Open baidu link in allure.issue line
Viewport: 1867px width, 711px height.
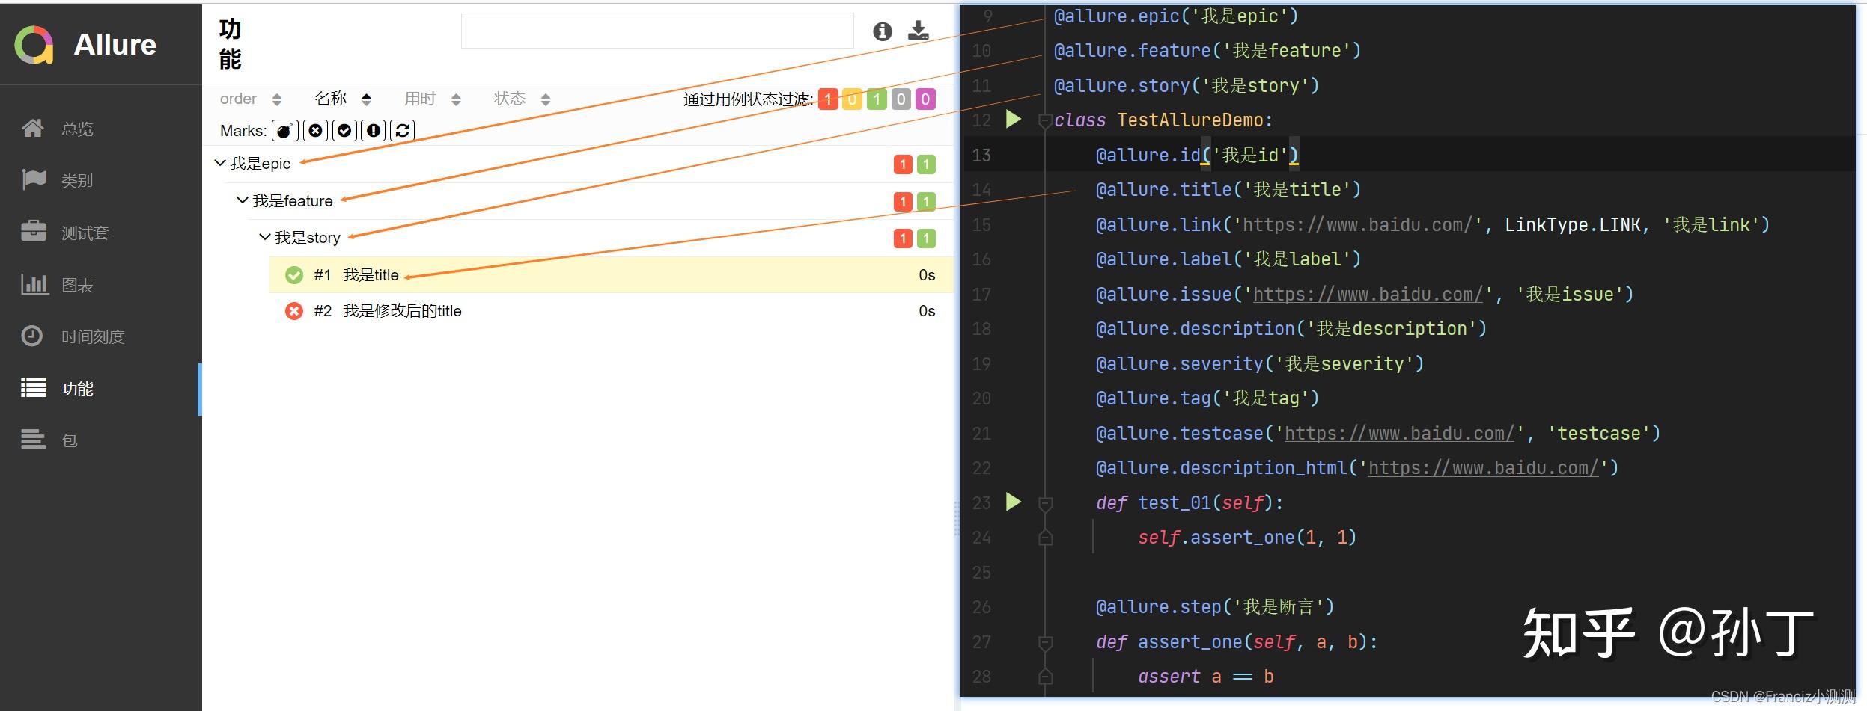click(x=1367, y=295)
